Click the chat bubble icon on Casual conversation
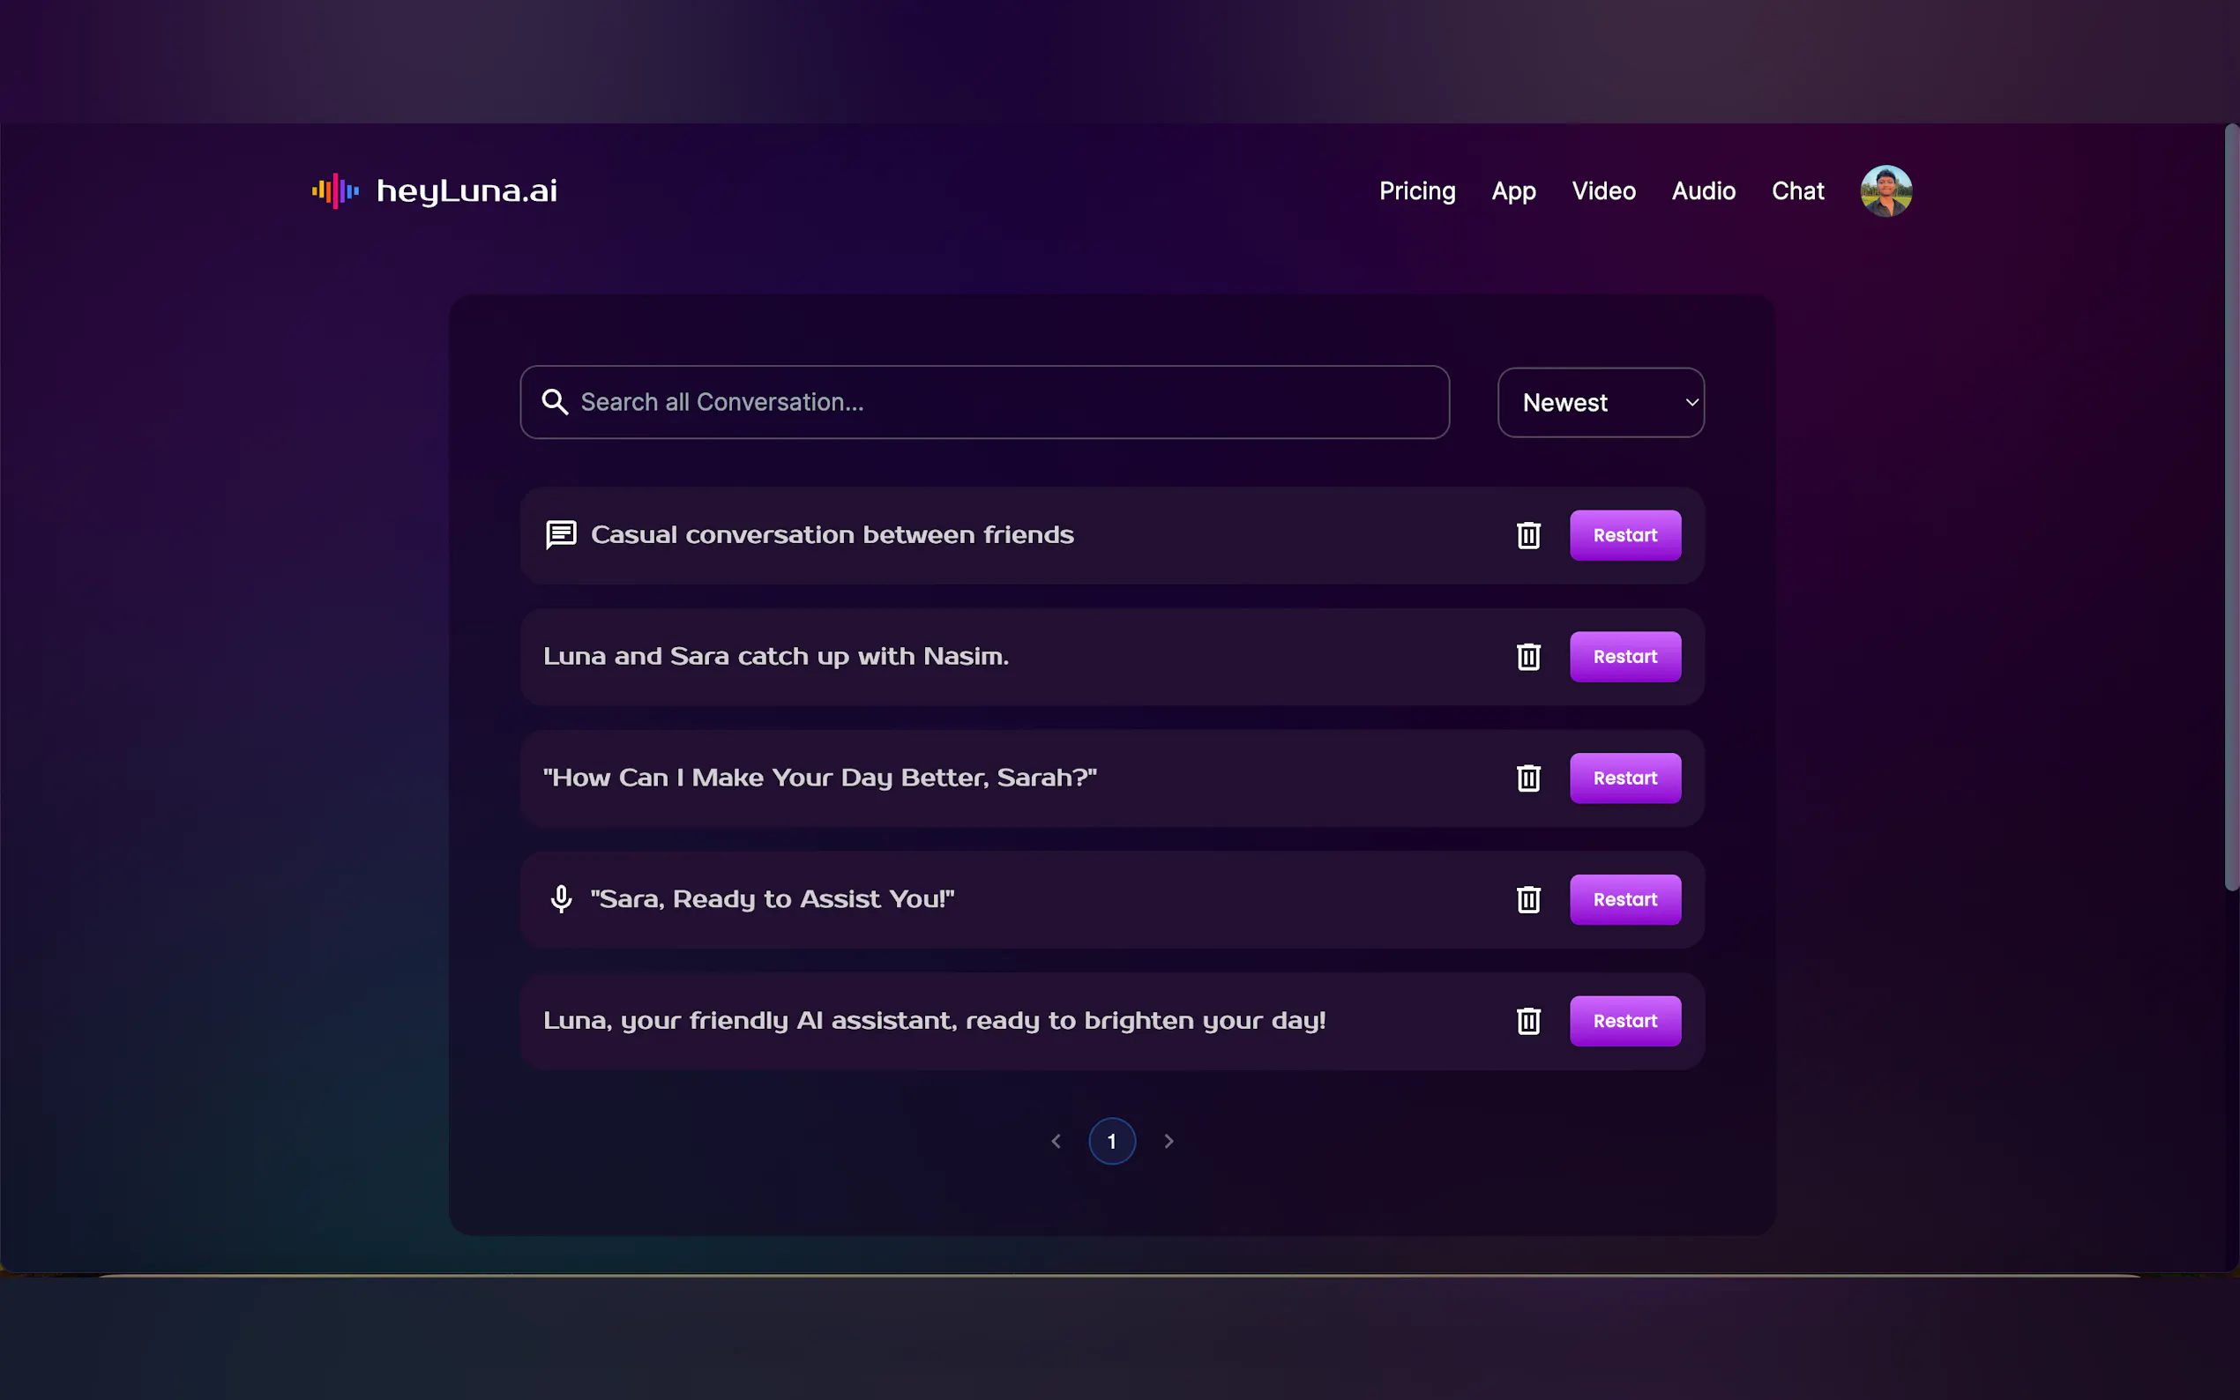 coord(561,535)
